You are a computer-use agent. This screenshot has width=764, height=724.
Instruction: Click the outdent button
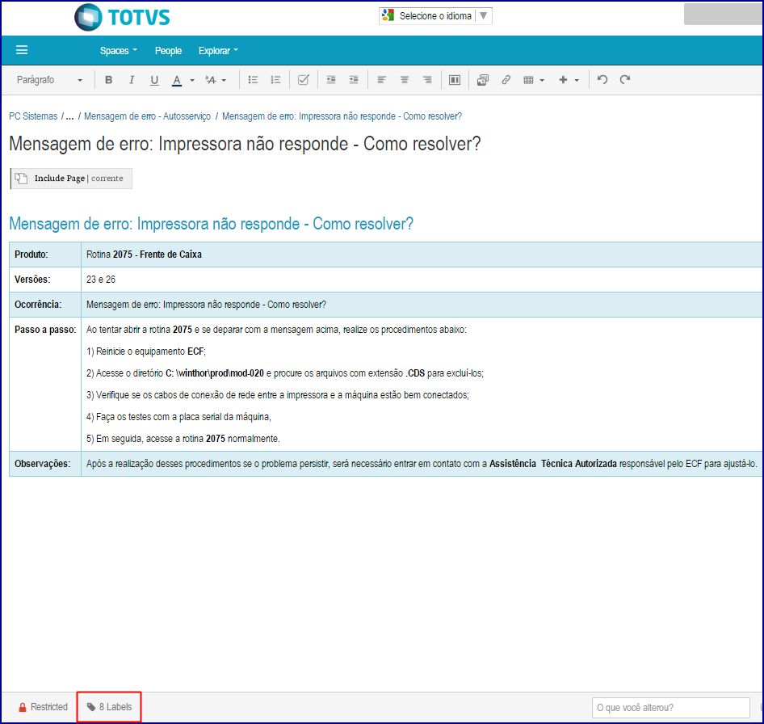[331, 80]
